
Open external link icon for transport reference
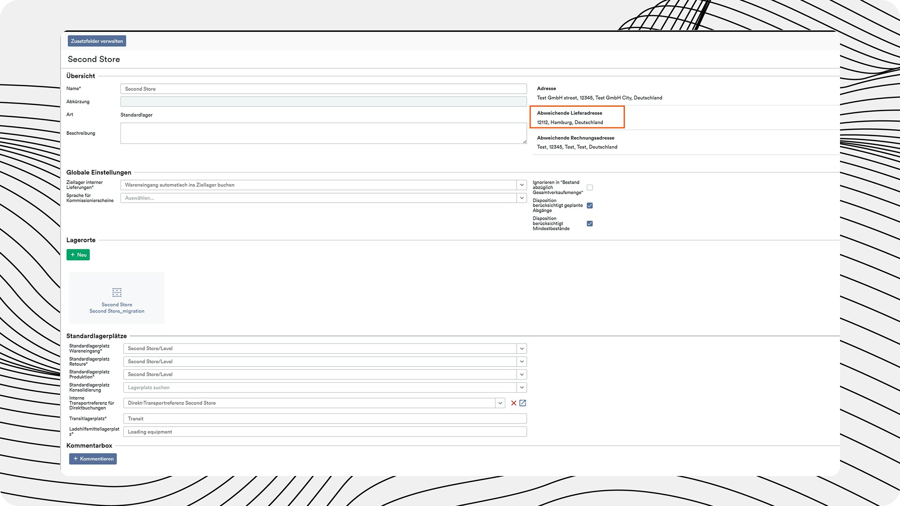coord(523,403)
